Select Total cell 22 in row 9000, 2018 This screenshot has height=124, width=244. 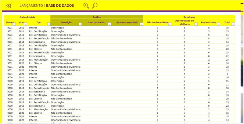pos(227,106)
